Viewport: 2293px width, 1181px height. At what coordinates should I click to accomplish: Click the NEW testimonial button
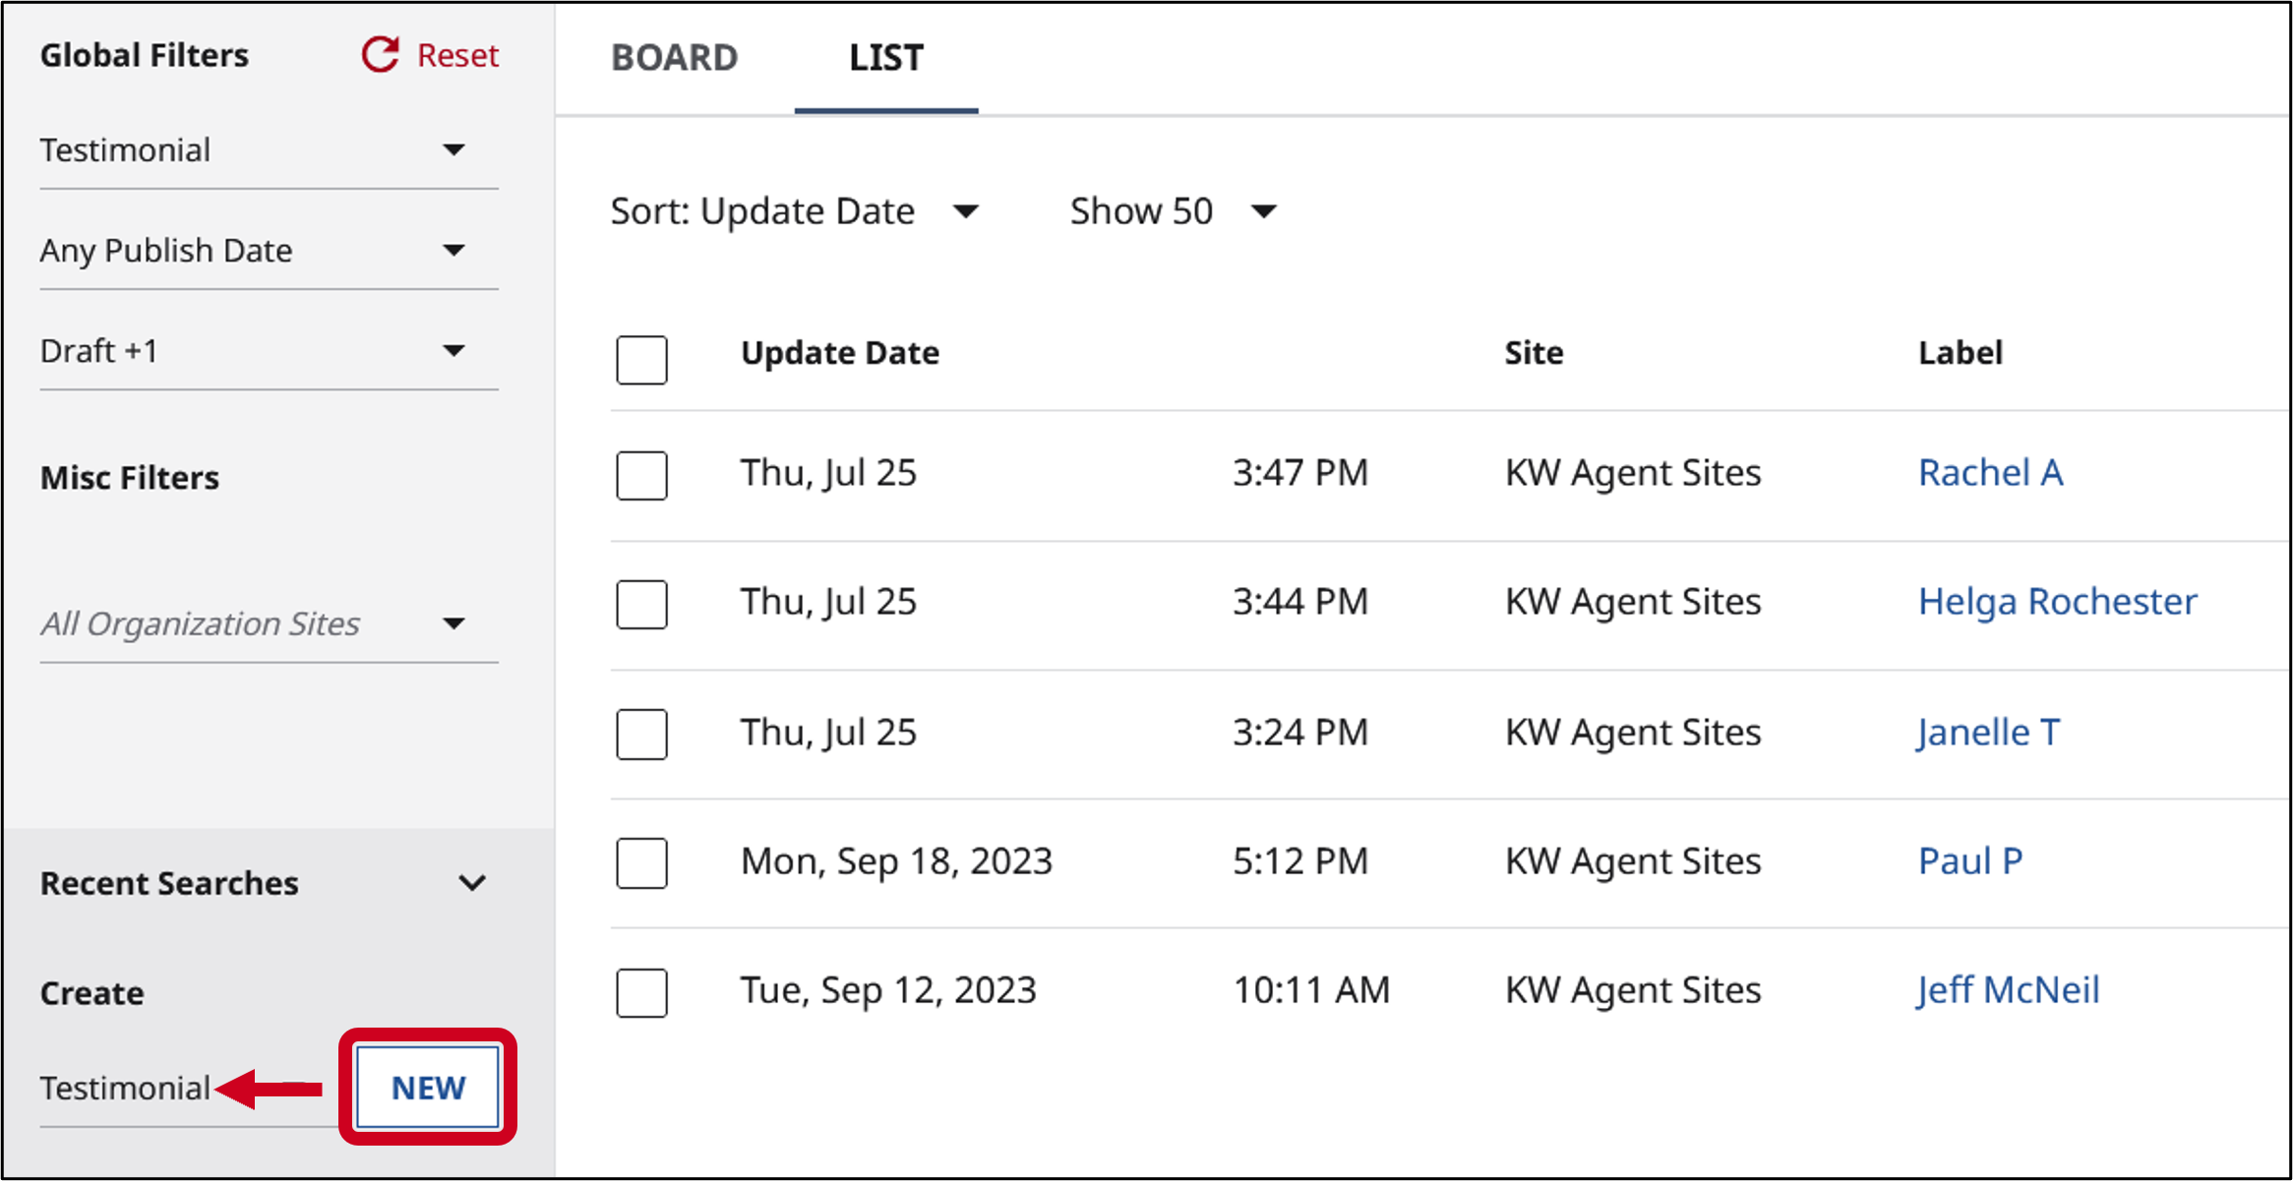coord(428,1088)
